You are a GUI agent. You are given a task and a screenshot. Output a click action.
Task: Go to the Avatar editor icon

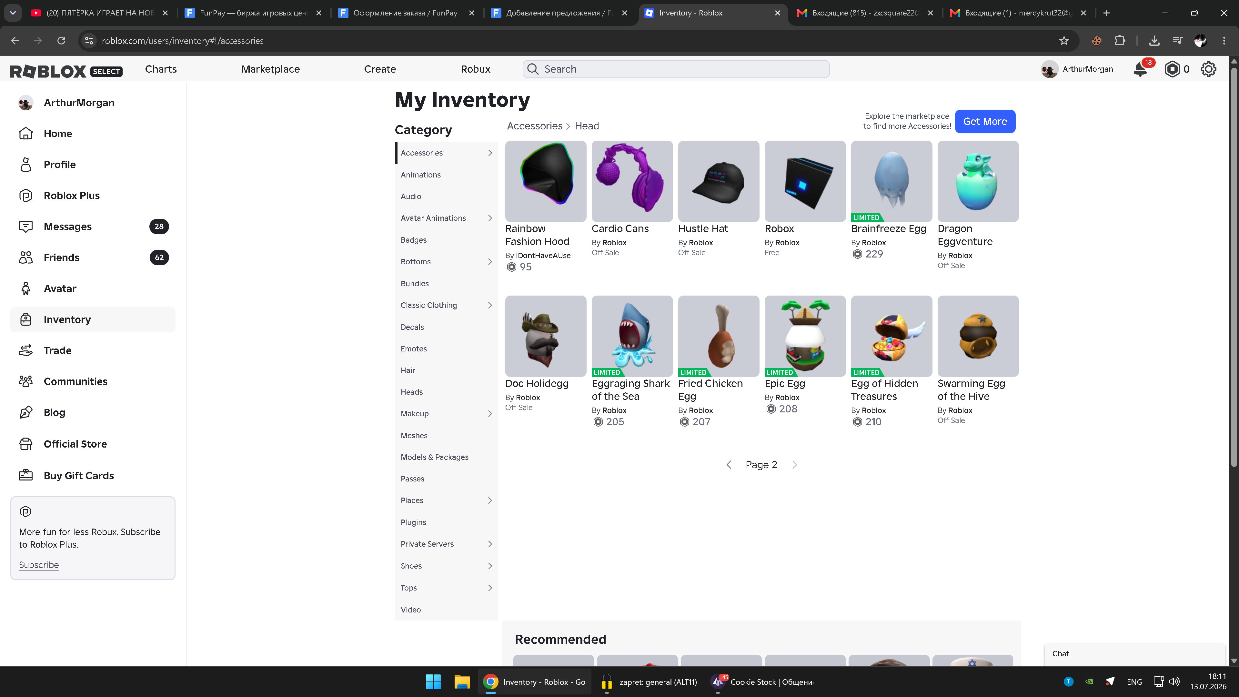coord(25,288)
